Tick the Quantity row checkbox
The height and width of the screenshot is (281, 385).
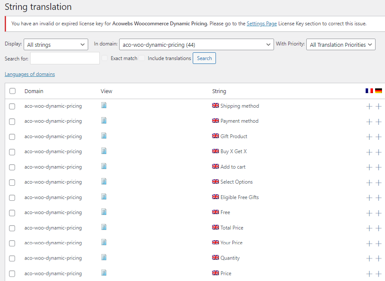(x=12, y=259)
